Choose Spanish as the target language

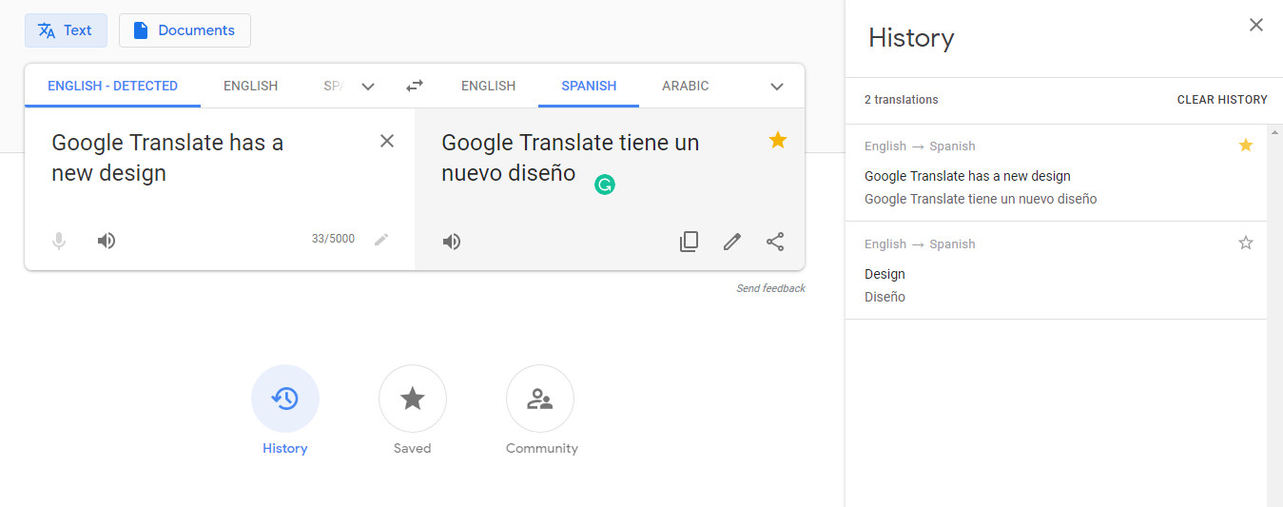point(589,86)
